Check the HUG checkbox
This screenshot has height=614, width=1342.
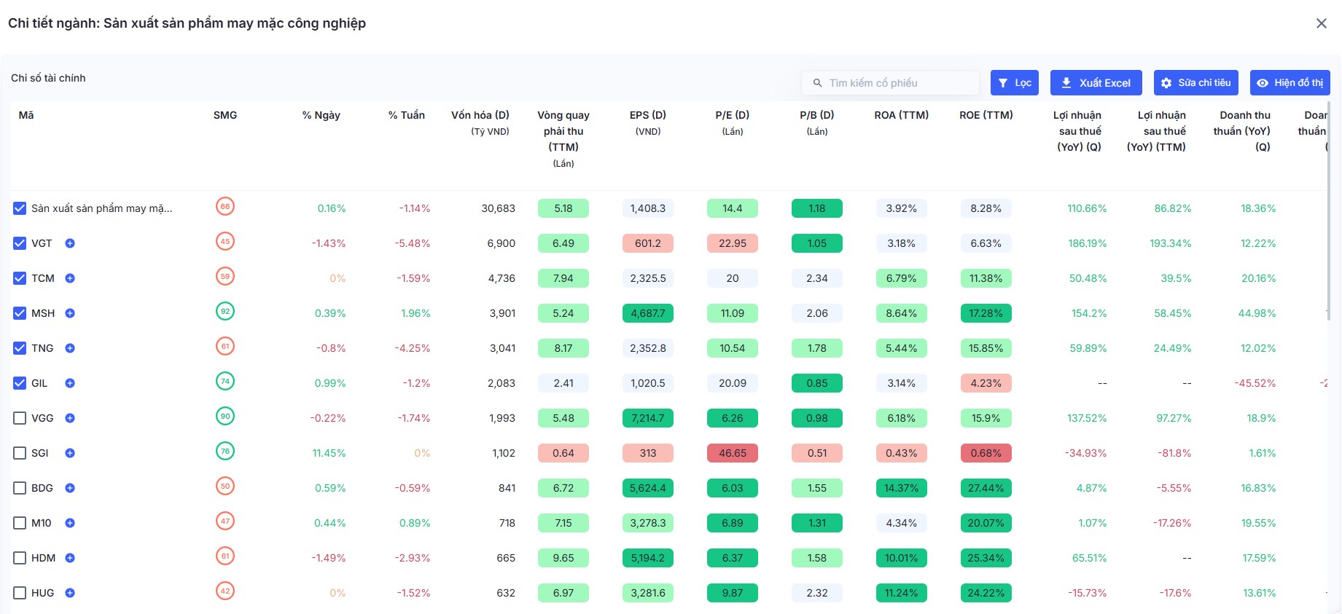tap(20, 593)
